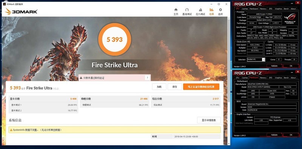Click the Fire Strike Ultra title banner
This screenshot has height=149, width=302.
(x=115, y=65)
